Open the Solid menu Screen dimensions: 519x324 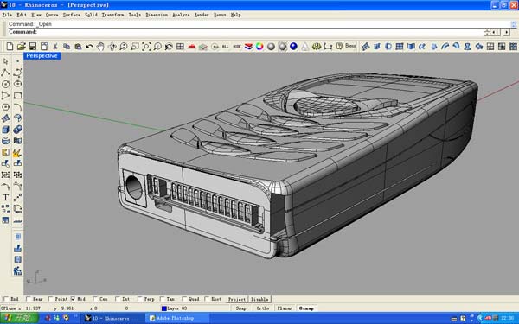91,15
